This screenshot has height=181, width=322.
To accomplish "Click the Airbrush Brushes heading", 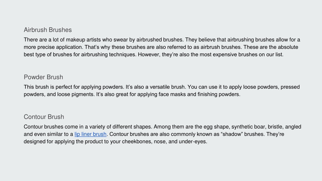I will coord(48,30).
